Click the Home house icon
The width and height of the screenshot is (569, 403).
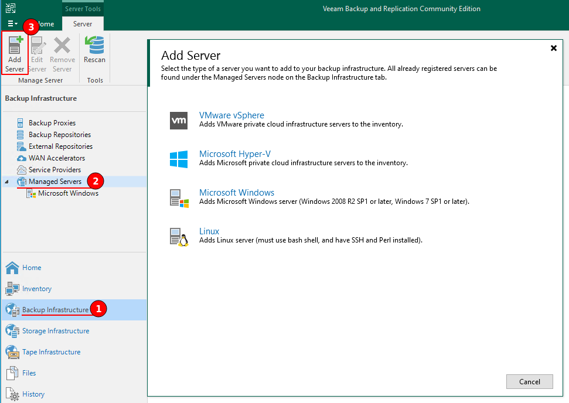[x=12, y=268]
